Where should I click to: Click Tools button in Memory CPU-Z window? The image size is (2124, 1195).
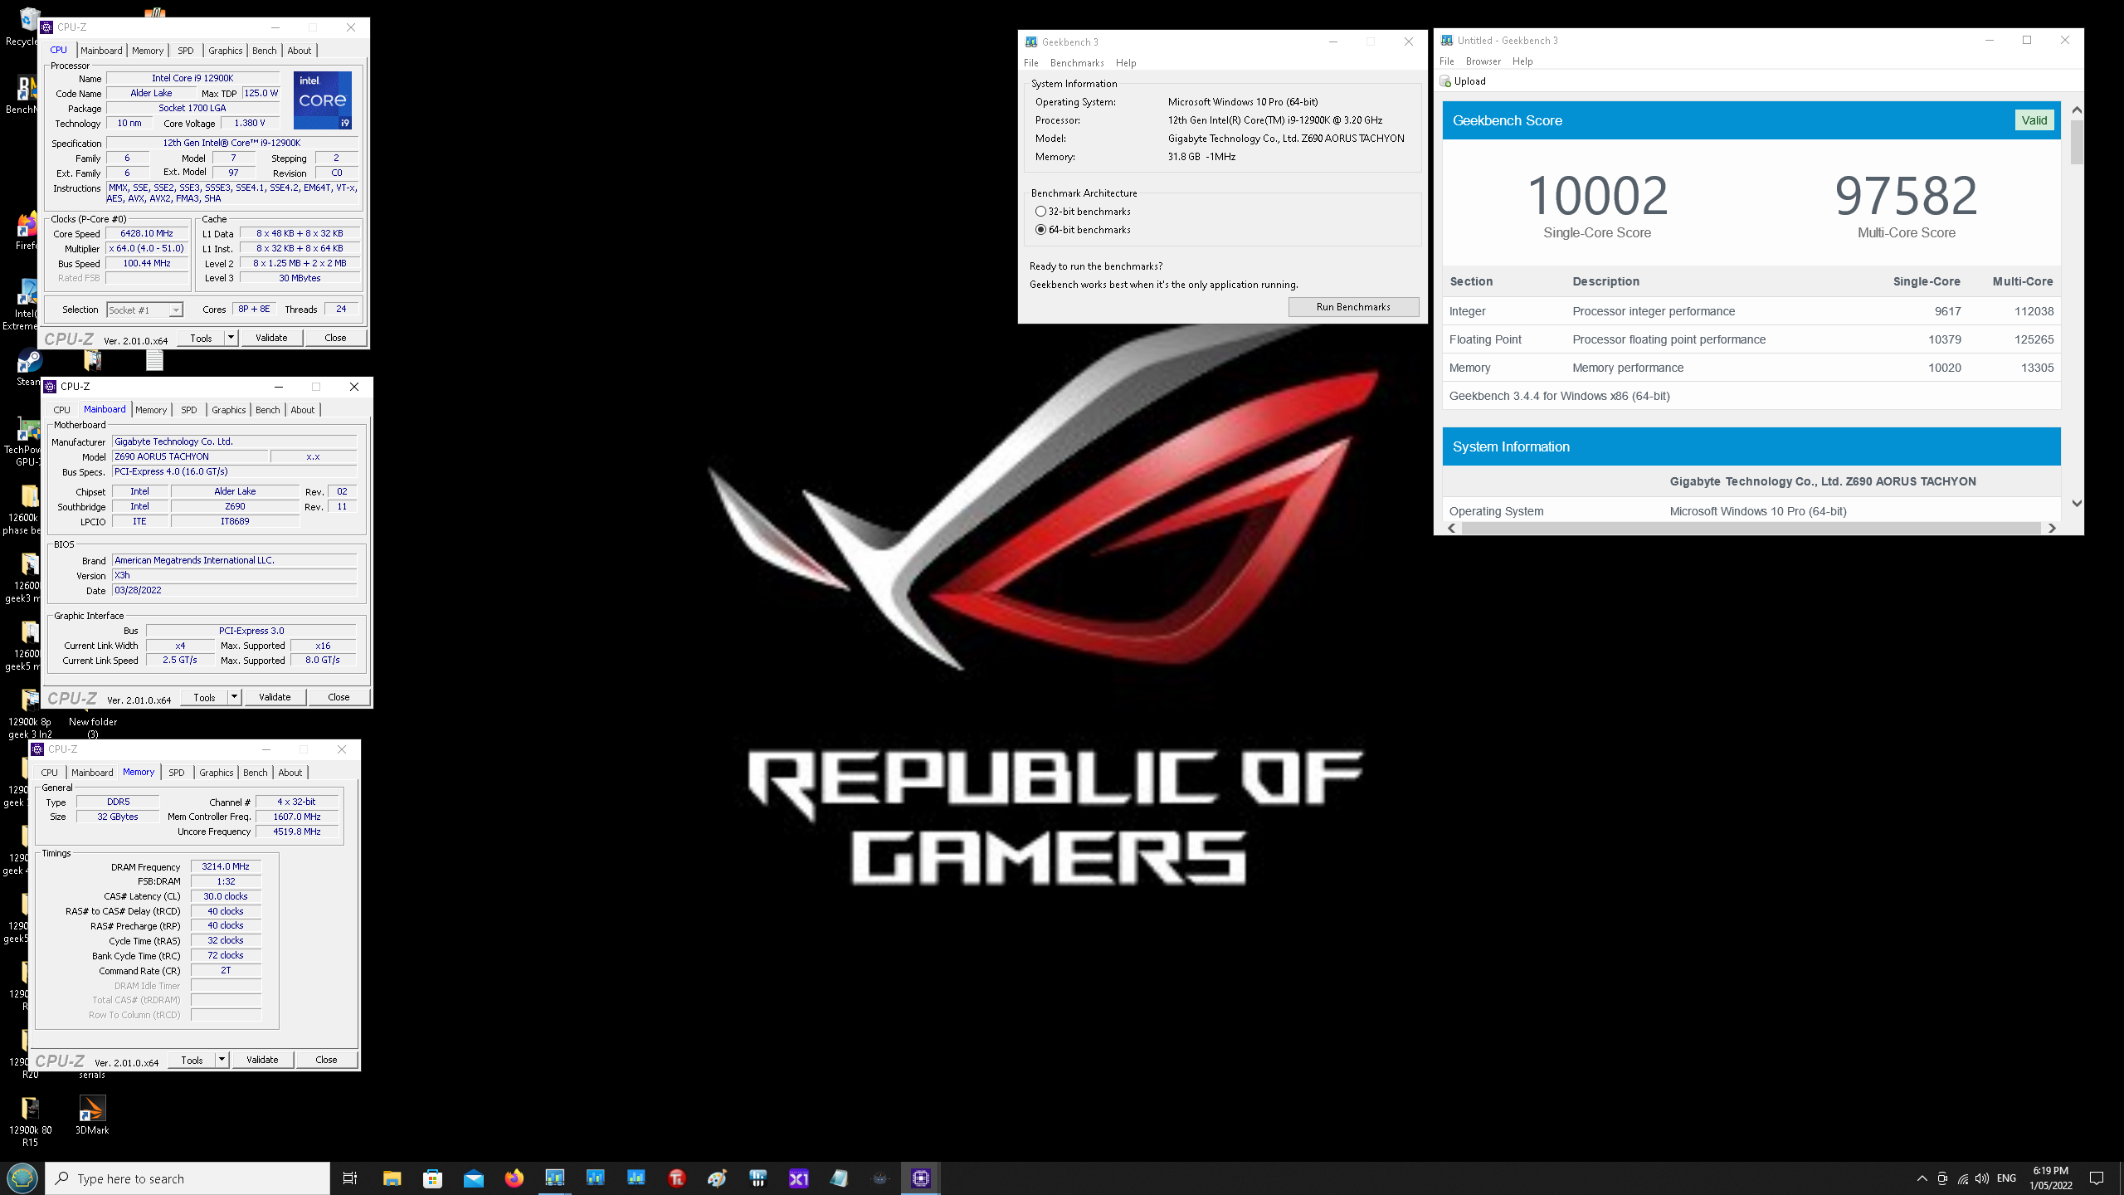[192, 1060]
